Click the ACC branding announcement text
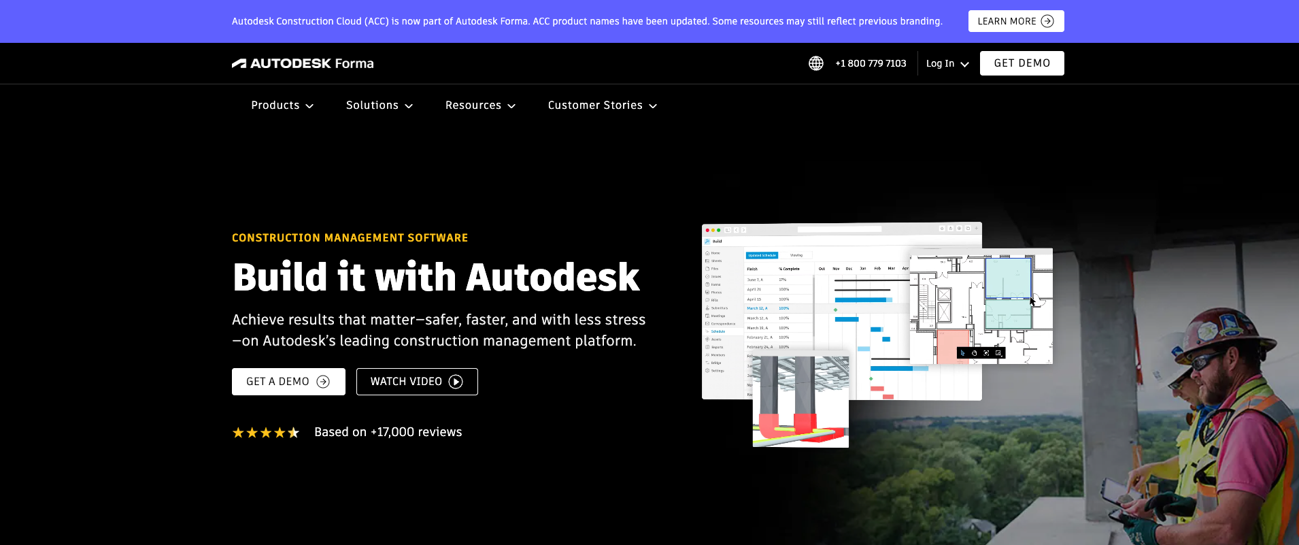Screen dimensions: 1299x545 pos(587,21)
